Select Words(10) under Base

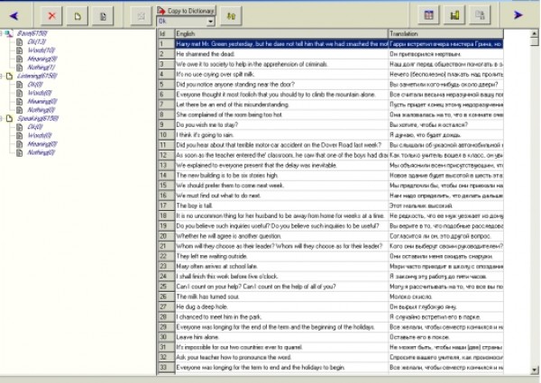point(40,50)
